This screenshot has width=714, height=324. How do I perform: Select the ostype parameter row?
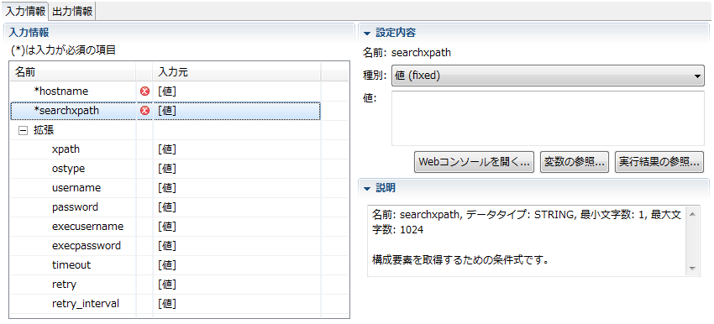click(165, 169)
